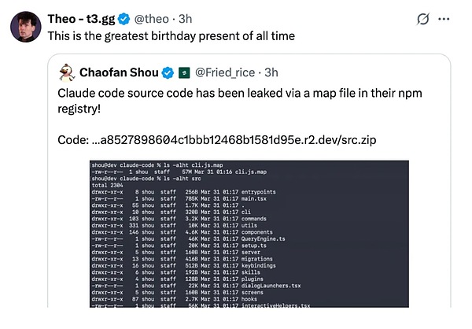Viewport: 472px width, 329px height.
Task: Click the verified badge next to Chaofan Shou
Action: (x=168, y=73)
